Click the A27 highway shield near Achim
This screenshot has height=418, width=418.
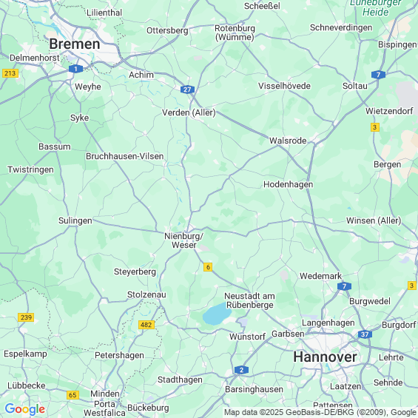(x=187, y=90)
